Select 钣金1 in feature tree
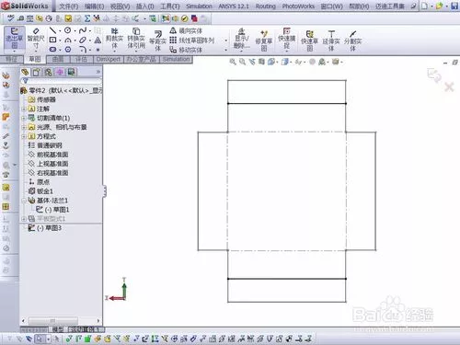Viewport: 460px width, 345px height. tap(40, 191)
